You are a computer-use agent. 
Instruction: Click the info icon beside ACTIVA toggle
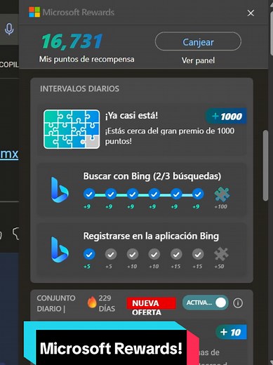point(238,303)
